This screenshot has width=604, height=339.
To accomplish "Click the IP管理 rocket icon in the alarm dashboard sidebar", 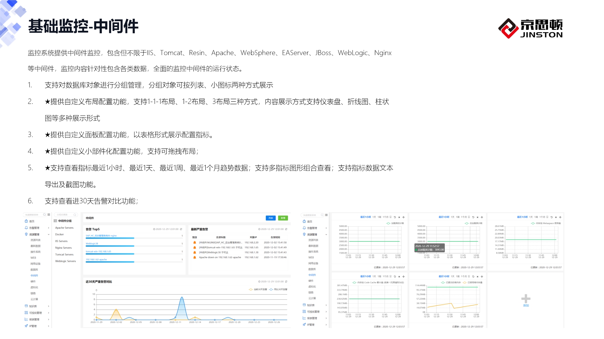I will point(26,326).
